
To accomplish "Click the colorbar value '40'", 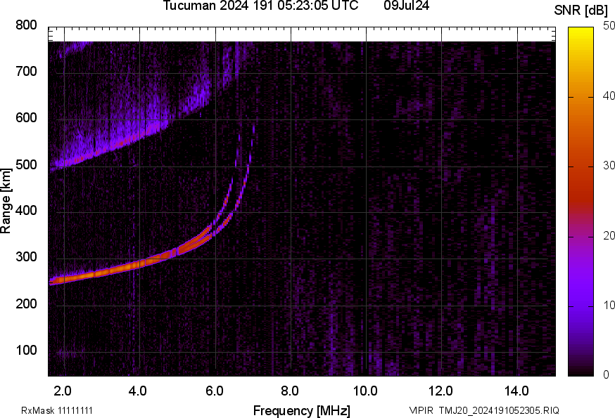I will (609, 96).
